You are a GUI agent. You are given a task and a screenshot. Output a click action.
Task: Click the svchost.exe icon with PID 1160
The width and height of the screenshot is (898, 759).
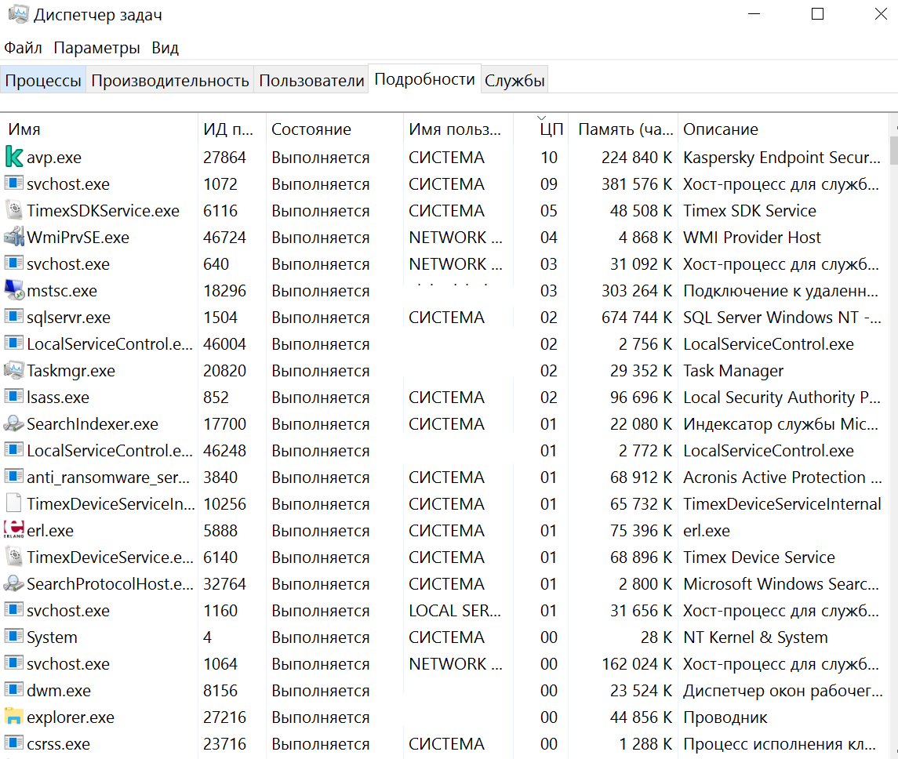tap(14, 609)
